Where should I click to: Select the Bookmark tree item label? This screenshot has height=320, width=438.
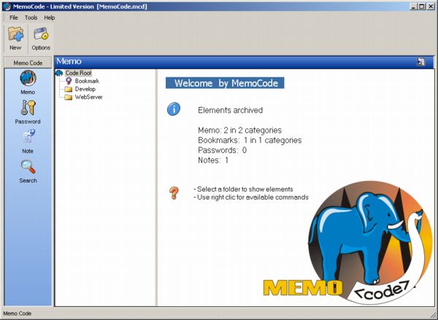tap(87, 81)
